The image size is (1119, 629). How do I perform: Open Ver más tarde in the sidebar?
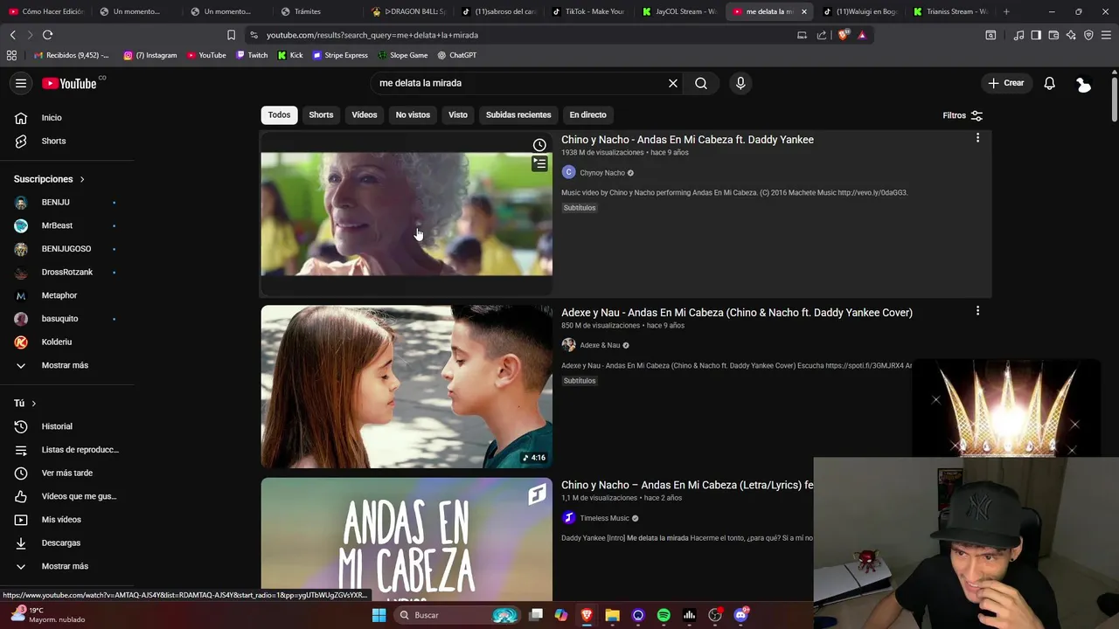[68, 473]
